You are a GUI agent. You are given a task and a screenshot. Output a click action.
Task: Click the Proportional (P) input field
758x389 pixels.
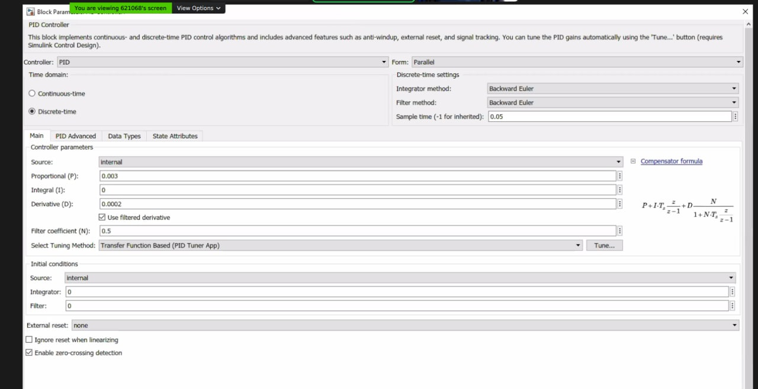pyautogui.click(x=358, y=176)
